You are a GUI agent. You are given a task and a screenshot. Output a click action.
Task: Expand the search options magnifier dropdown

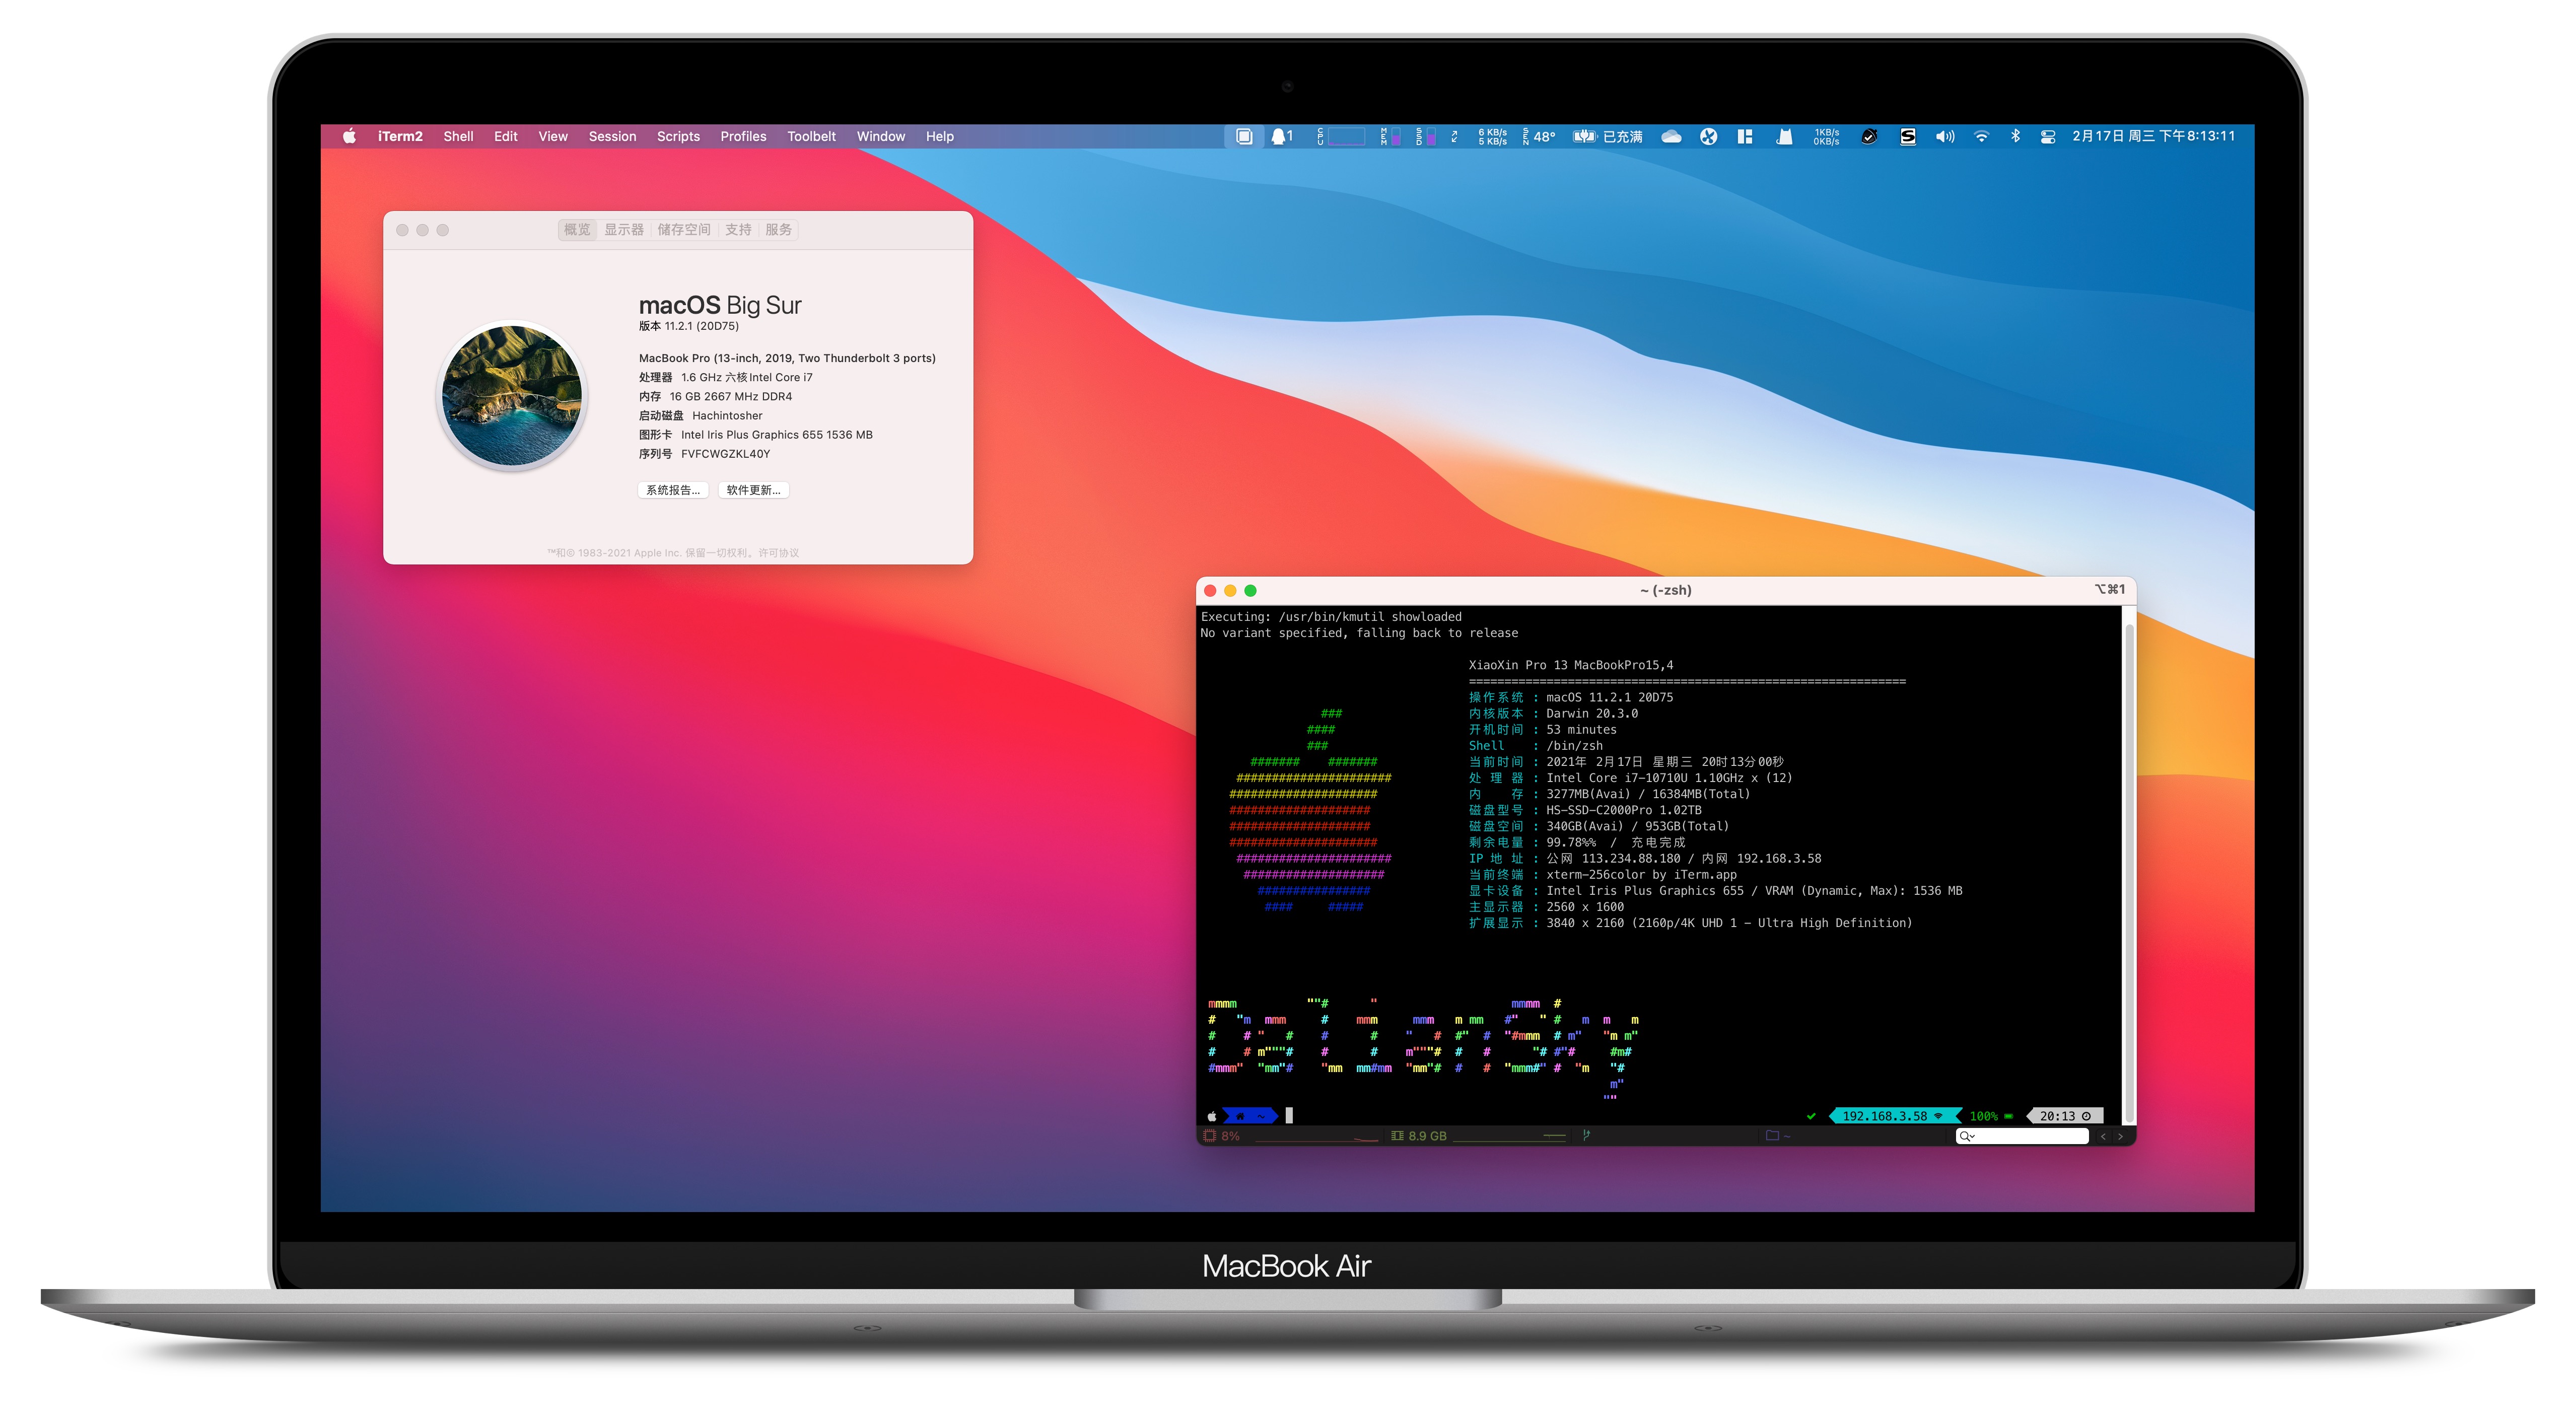[x=1967, y=1136]
